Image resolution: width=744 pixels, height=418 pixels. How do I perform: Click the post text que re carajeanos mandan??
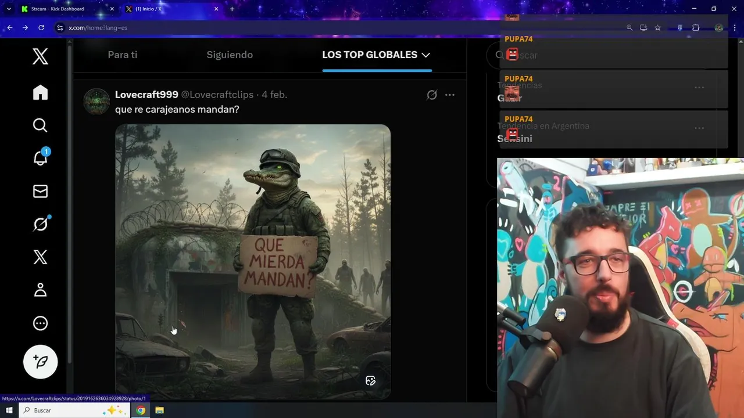click(x=177, y=109)
